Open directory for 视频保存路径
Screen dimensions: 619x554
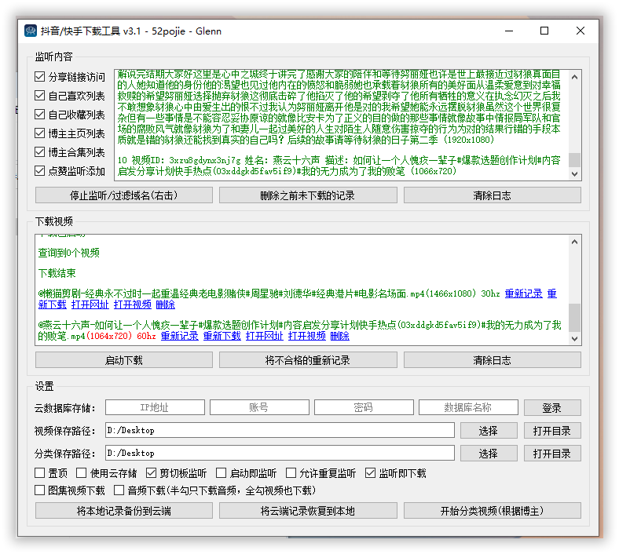[x=552, y=431]
